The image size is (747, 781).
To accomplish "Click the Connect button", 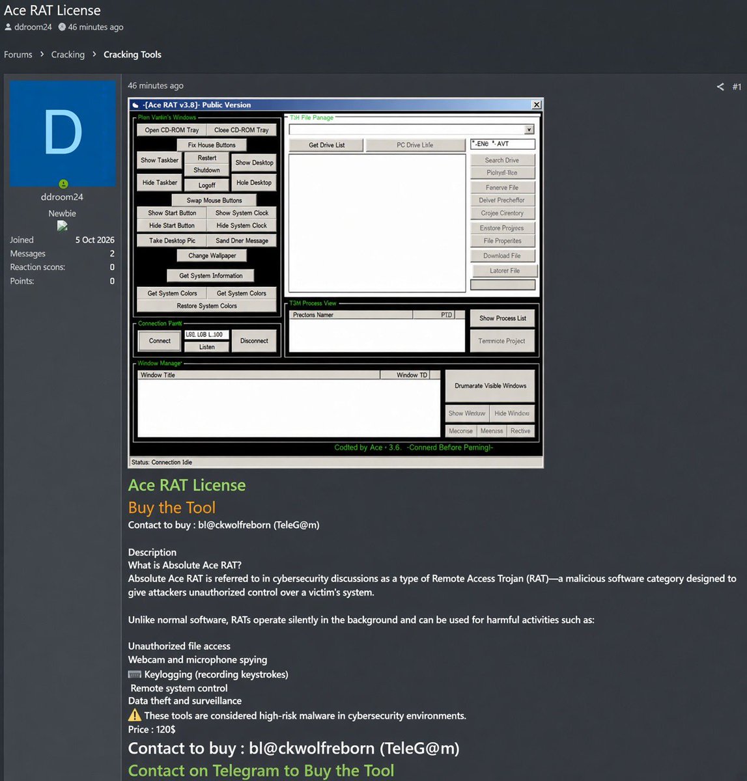I will (160, 341).
